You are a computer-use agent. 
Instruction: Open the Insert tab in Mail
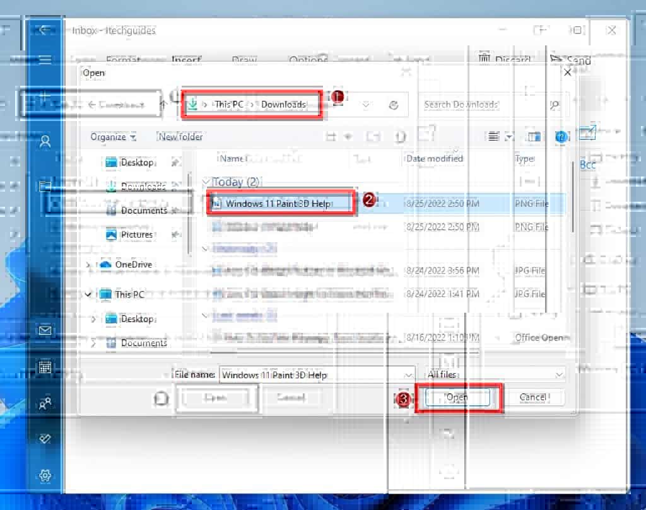186,60
